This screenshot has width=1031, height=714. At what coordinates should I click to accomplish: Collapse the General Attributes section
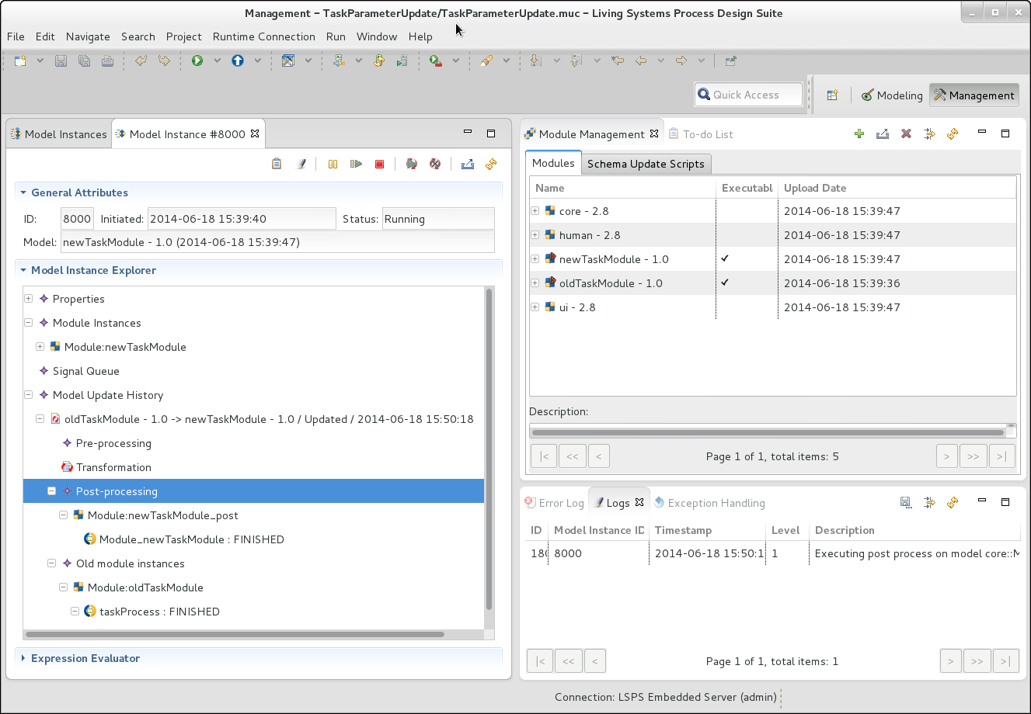click(24, 192)
